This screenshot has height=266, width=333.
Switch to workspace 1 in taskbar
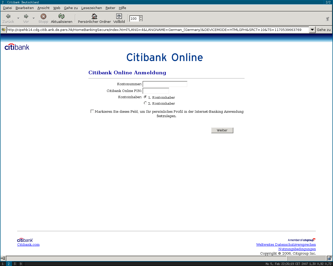pyautogui.click(x=3, y=264)
